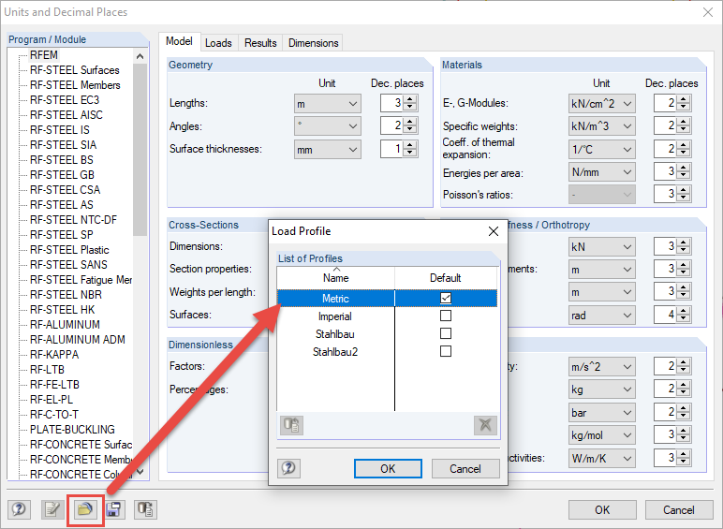The height and width of the screenshot is (529, 723).
Task: Select RF-LTB in the module tree
Action: 47,370
